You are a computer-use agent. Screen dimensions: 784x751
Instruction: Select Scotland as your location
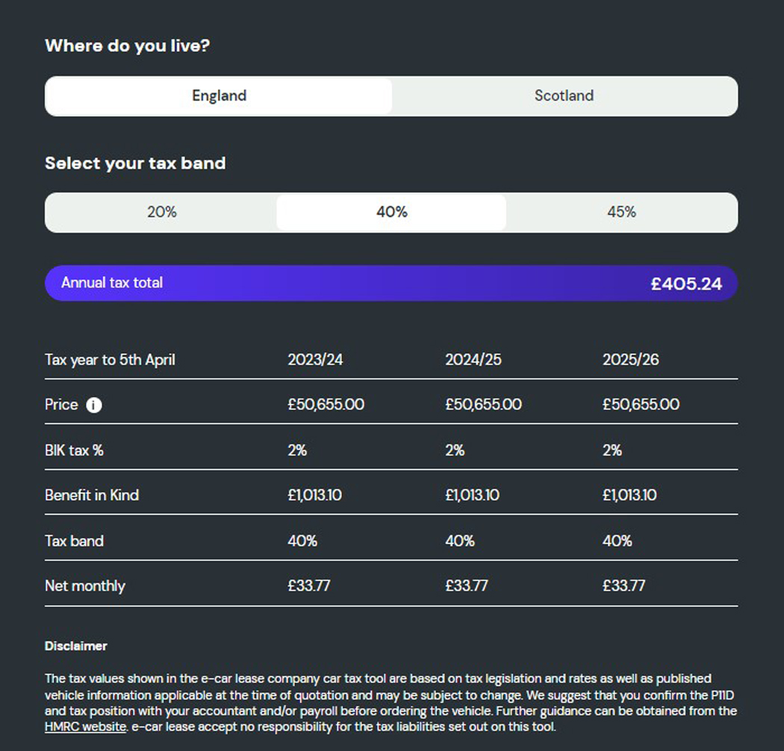[564, 96]
